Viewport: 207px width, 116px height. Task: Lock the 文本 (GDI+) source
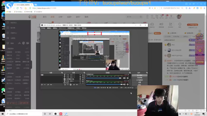[83, 81]
